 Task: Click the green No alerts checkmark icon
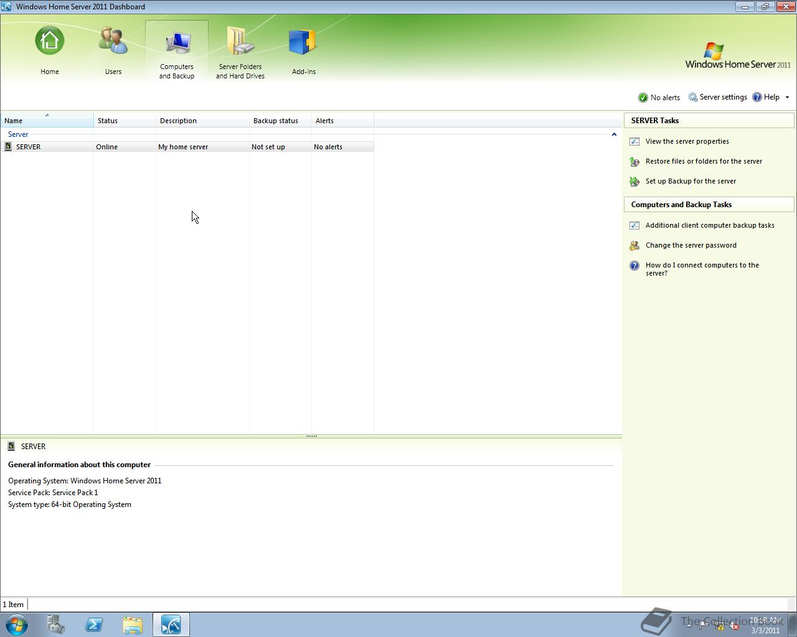pyautogui.click(x=643, y=98)
